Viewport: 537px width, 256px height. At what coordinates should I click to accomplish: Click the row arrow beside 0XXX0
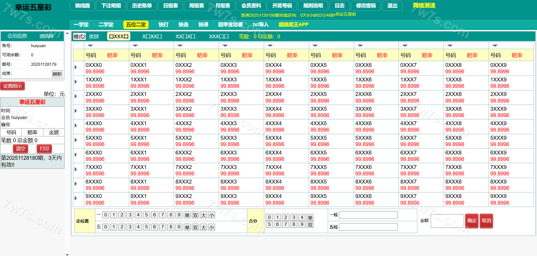coord(76,67)
